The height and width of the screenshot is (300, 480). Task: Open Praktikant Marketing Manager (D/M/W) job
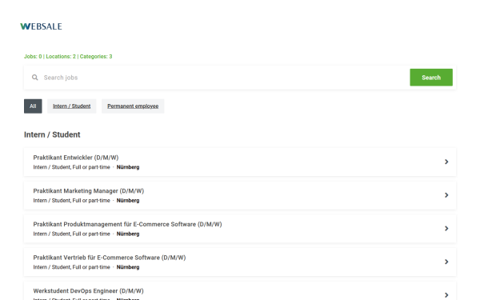tap(240, 195)
